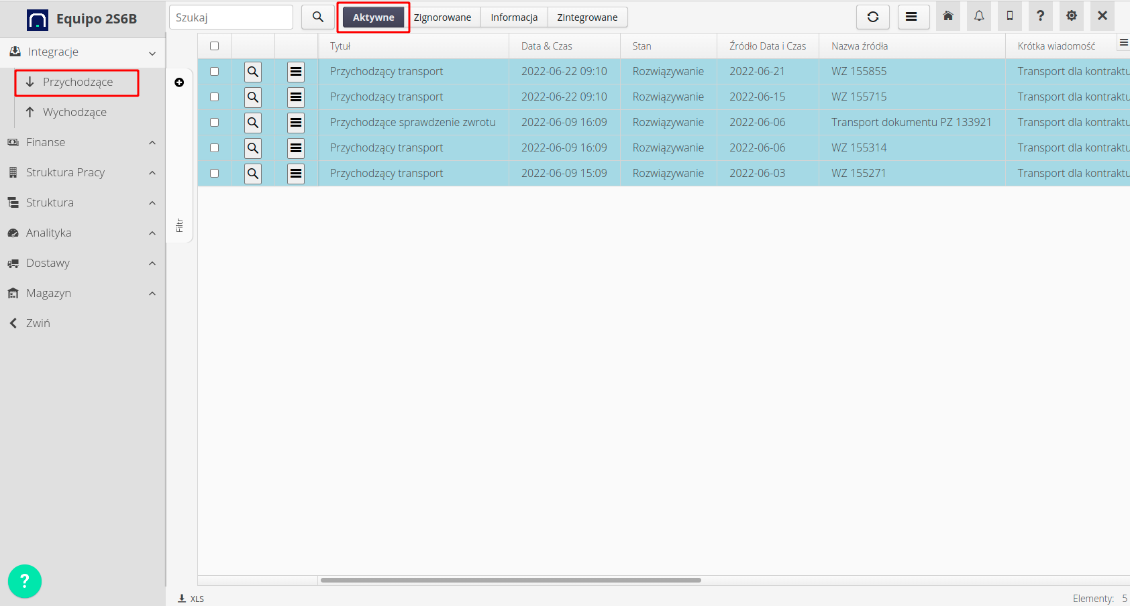Check the row for WZ 155715
The image size is (1130, 606).
click(215, 97)
